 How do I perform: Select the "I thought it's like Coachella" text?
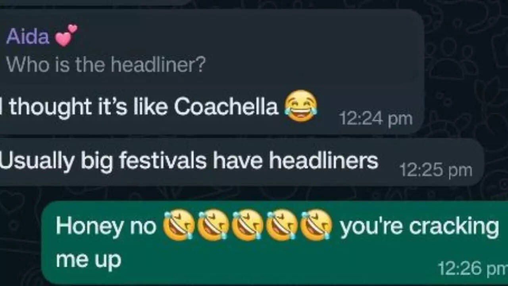139,107
